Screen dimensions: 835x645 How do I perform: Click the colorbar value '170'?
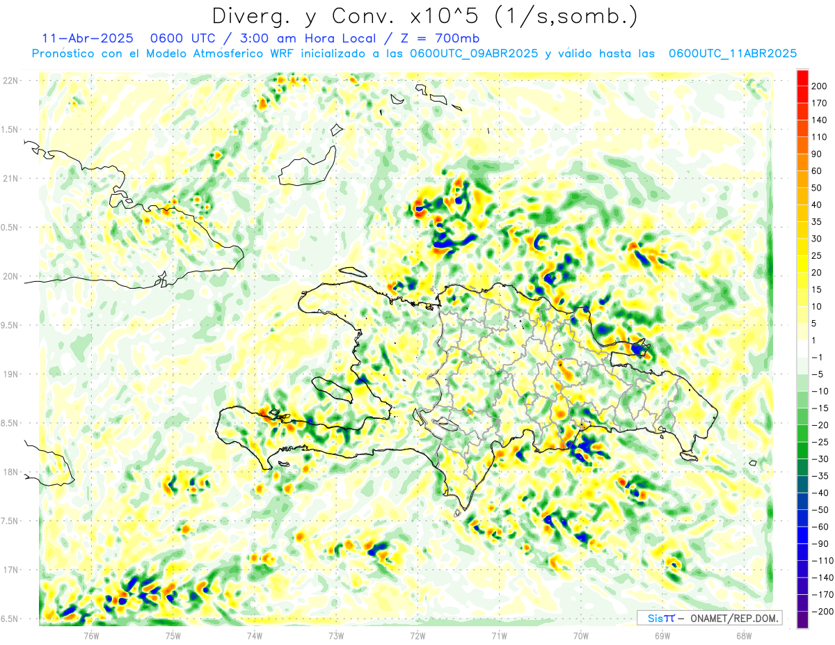click(x=820, y=103)
